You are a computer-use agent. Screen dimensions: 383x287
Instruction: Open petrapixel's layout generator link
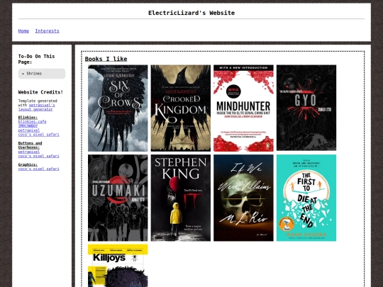[x=37, y=108]
